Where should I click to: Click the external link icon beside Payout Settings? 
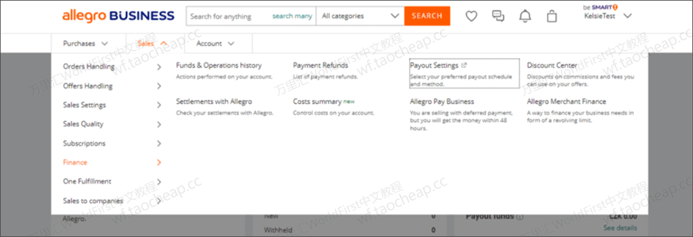coord(464,65)
